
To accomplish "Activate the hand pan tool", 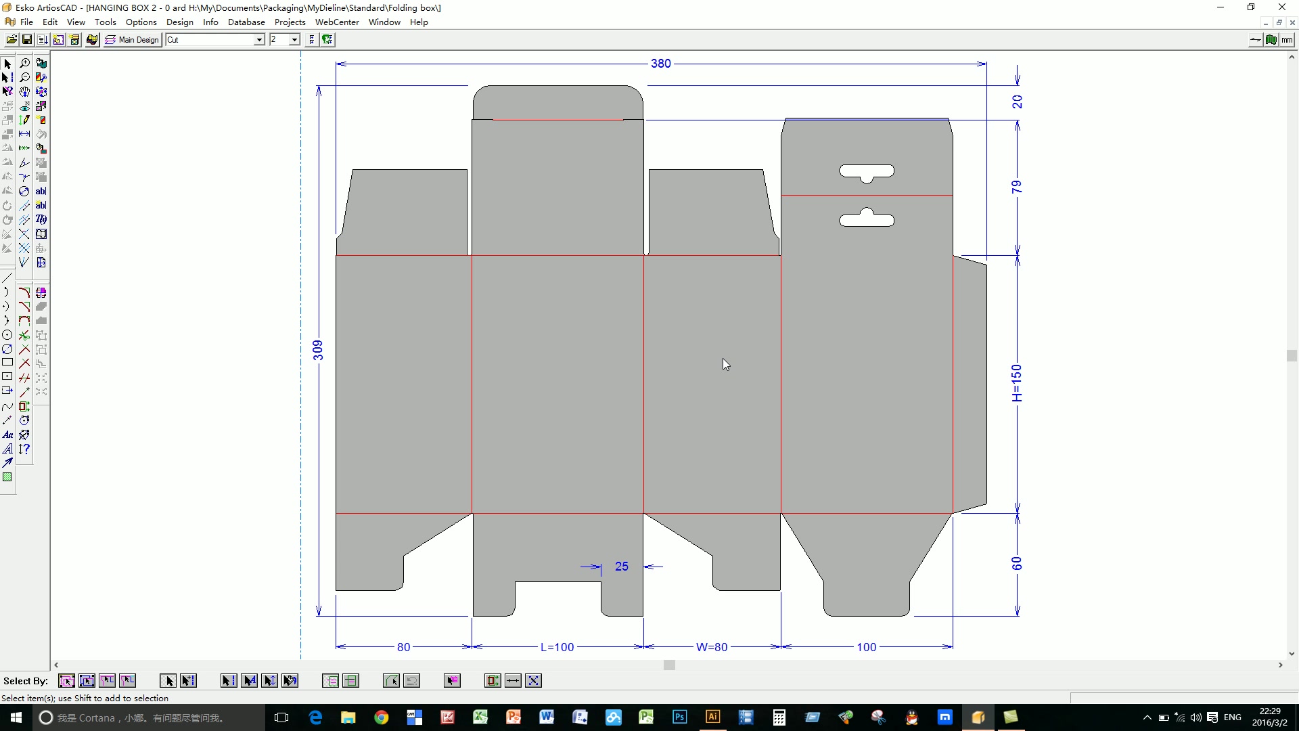I will pyautogui.click(x=25, y=91).
